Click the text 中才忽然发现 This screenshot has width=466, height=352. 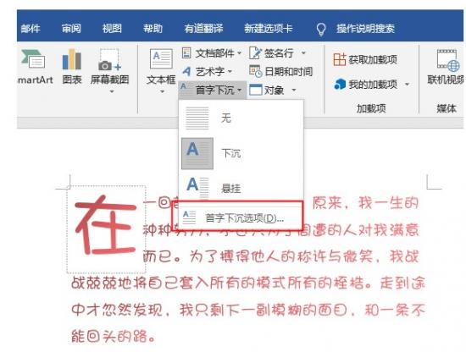[x=117, y=311]
